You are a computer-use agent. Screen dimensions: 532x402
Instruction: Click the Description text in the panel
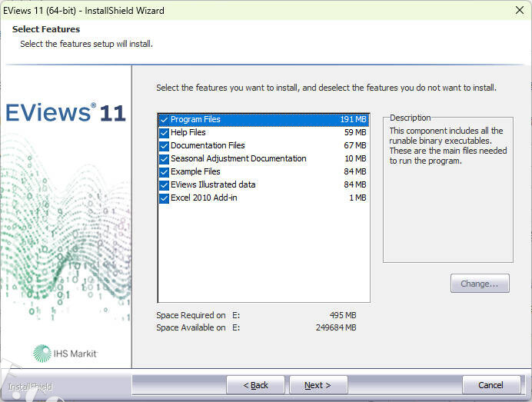point(447,146)
